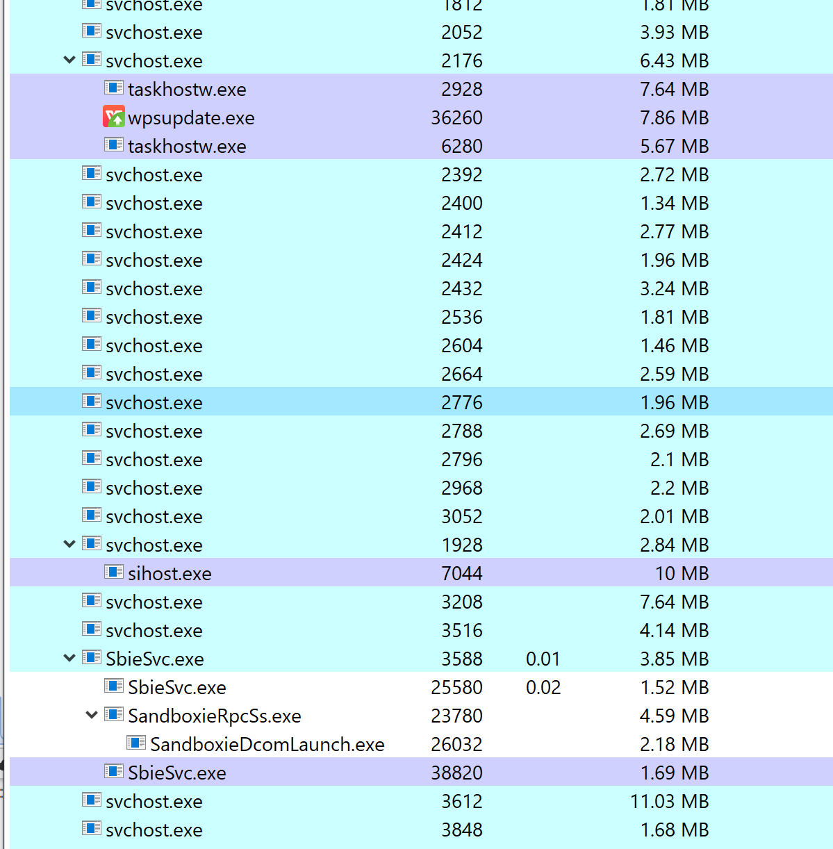This screenshot has height=849, width=833.
Task: Click the icon beside svchost.exe PID 3612
Action: click(91, 800)
